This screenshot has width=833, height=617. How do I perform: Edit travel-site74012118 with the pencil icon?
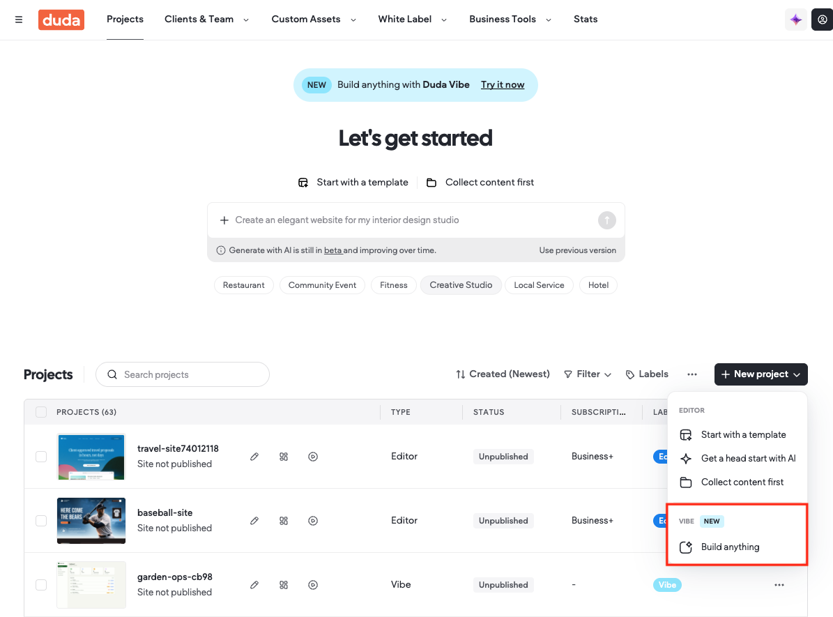pyautogui.click(x=254, y=457)
